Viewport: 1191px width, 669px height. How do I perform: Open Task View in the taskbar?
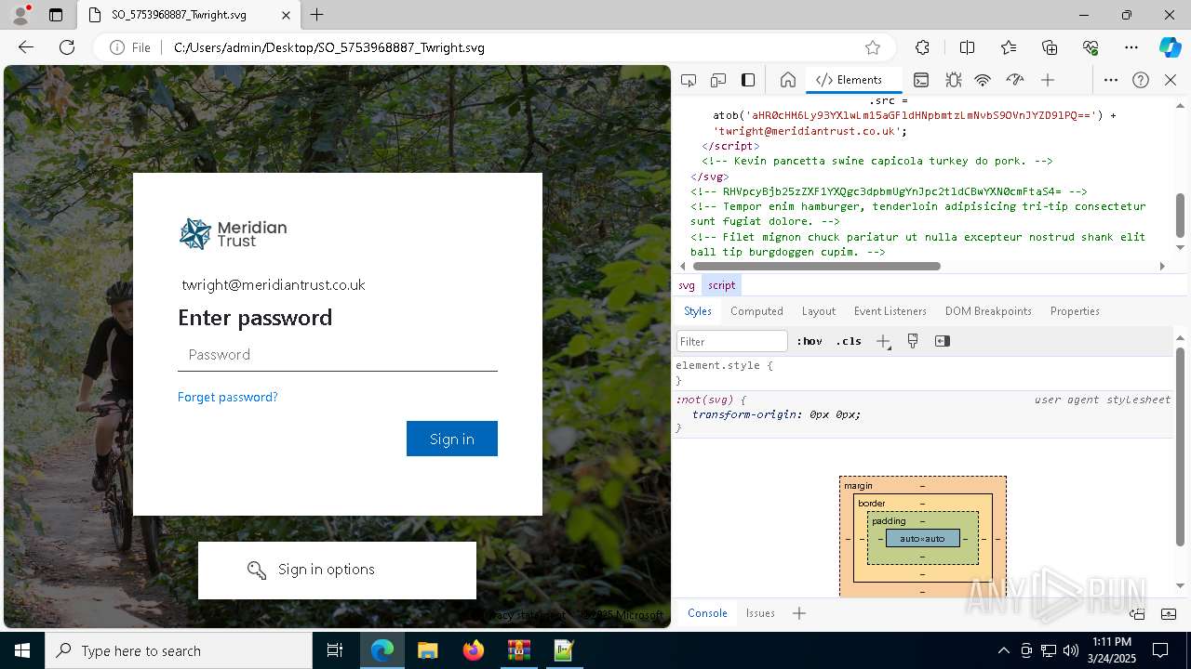point(336,650)
